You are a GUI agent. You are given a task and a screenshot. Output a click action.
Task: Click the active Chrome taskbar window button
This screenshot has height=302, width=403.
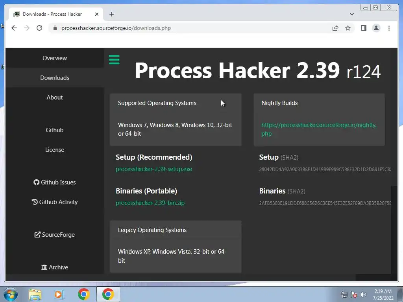coord(108,294)
